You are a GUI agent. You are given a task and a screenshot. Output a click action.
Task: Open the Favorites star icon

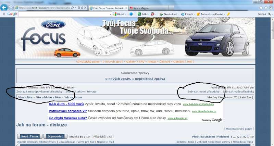click(x=266, y=8)
